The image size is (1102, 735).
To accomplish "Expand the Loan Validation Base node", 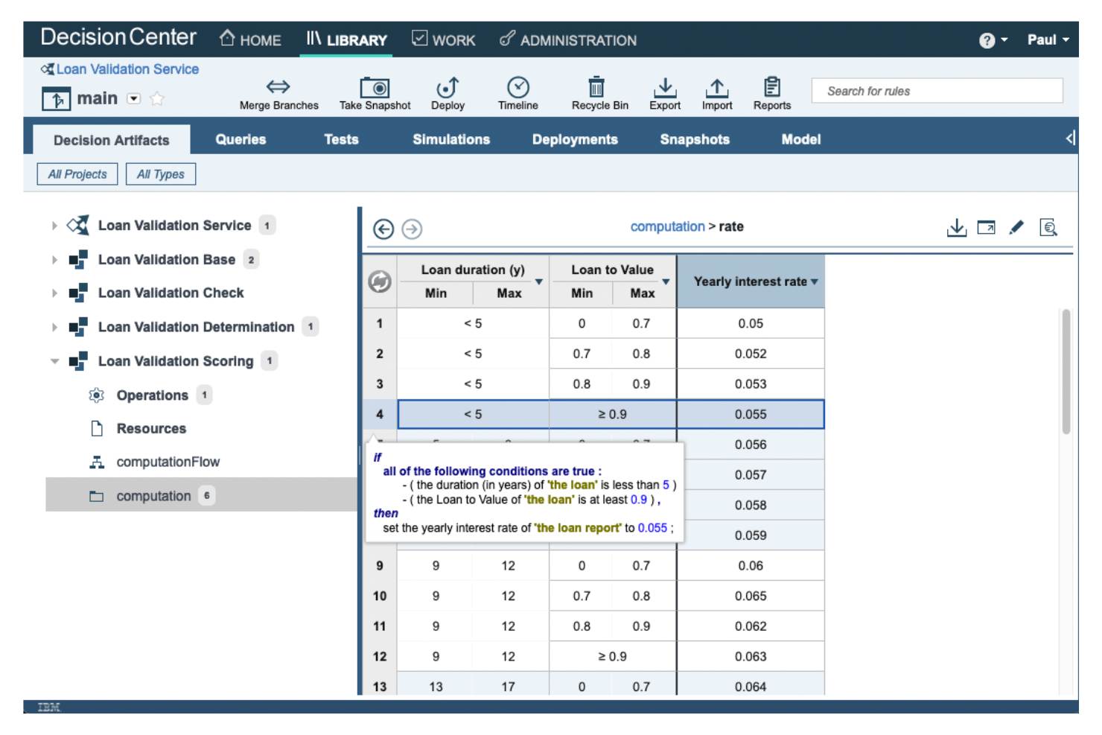I will pyautogui.click(x=54, y=259).
